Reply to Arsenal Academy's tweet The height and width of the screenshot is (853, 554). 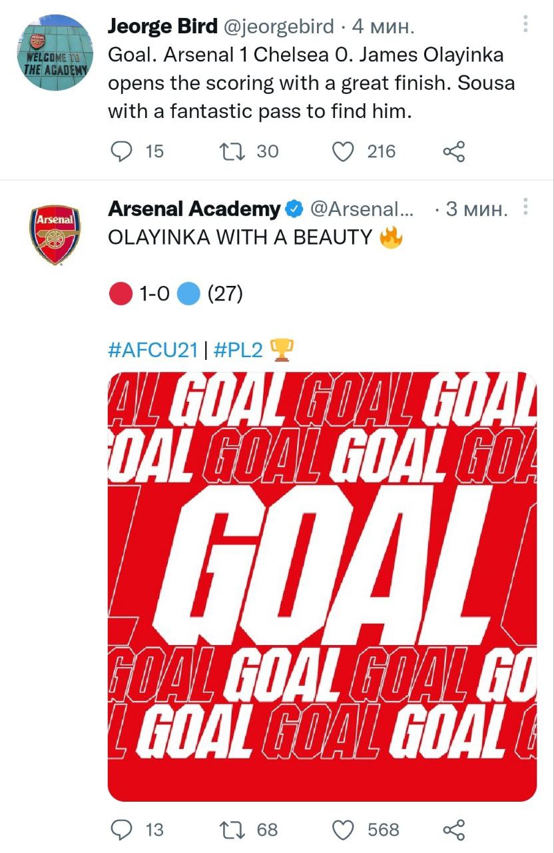click(x=121, y=830)
